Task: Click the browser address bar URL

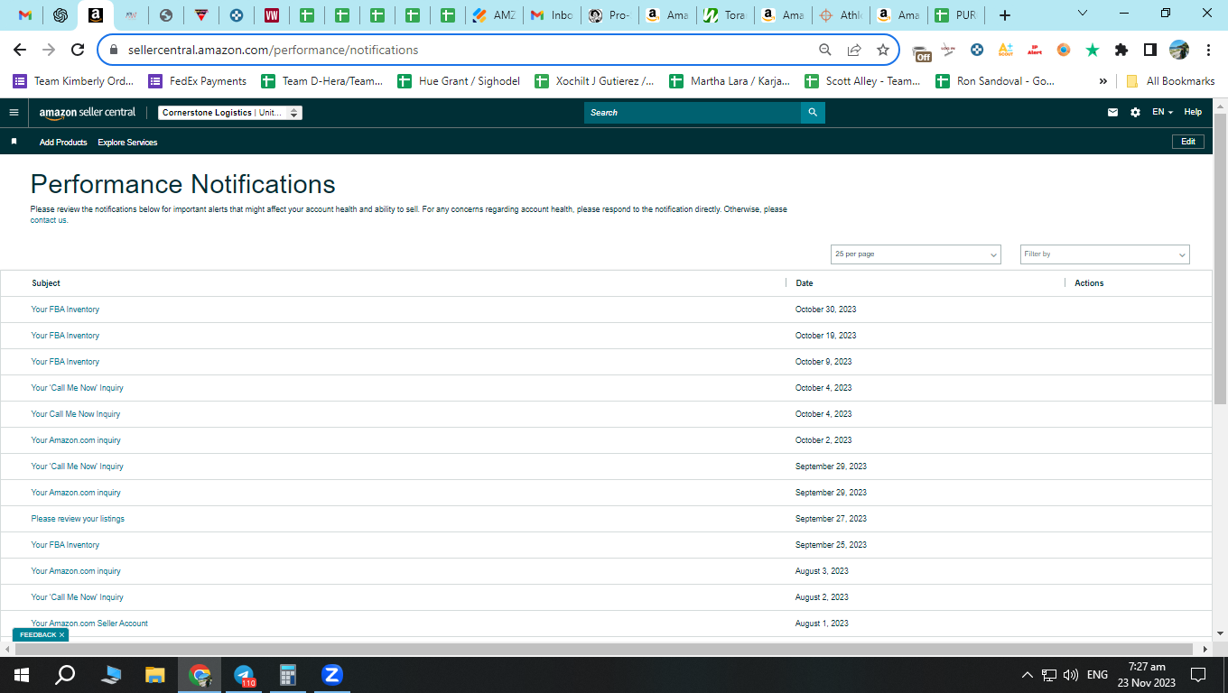Action: 274,51
